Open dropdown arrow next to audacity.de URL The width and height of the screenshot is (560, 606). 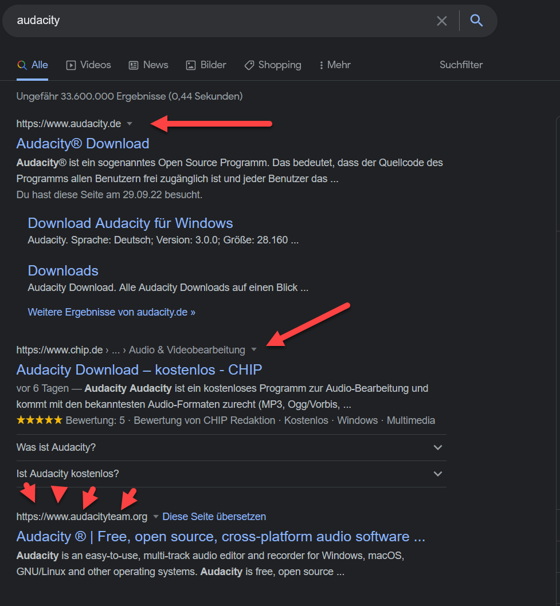coord(130,124)
